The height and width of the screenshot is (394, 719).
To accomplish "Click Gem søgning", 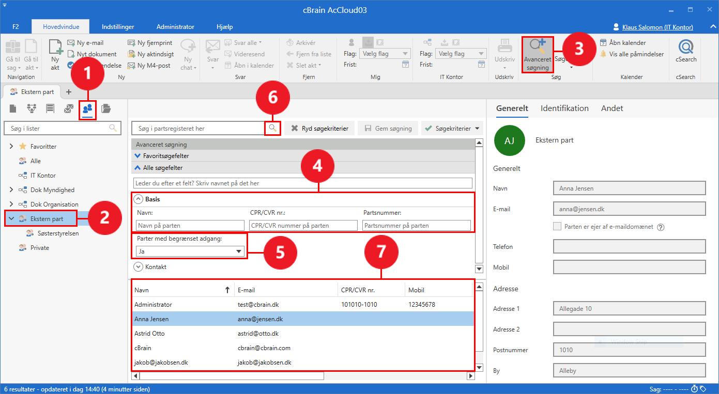I will (x=388, y=128).
